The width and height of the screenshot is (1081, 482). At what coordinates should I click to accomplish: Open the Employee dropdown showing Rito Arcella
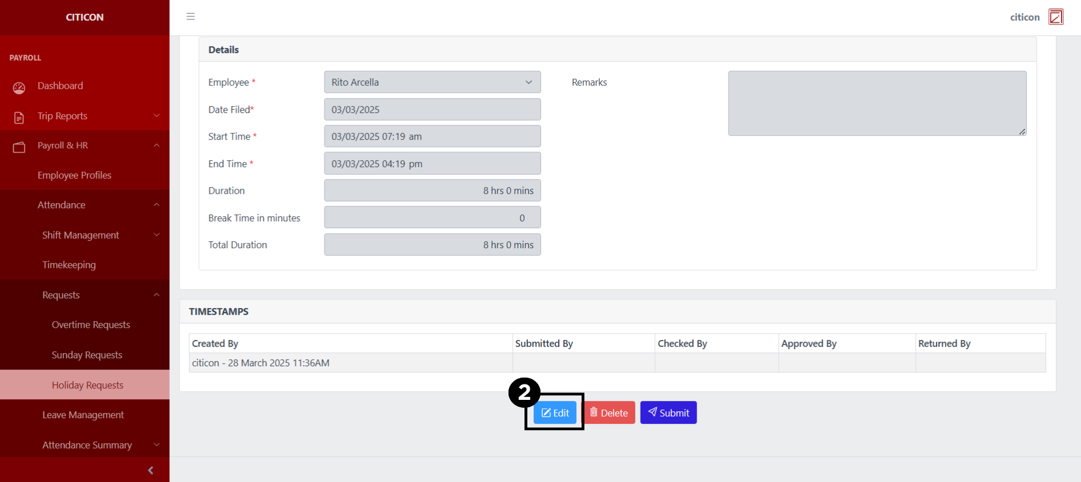(432, 82)
